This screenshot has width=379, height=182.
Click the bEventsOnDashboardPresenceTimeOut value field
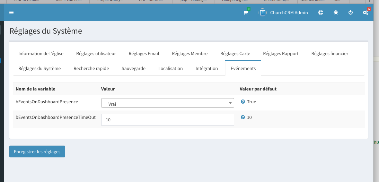point(168,120)
